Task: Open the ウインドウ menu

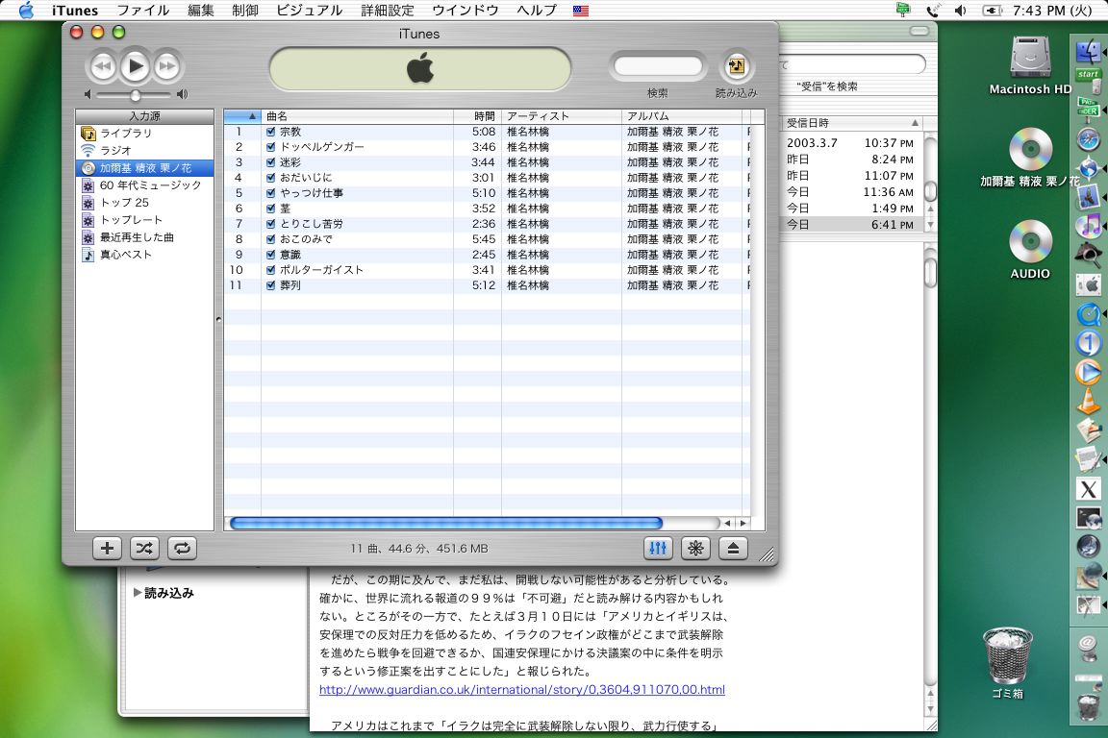Action: click(x=465, y=11)
